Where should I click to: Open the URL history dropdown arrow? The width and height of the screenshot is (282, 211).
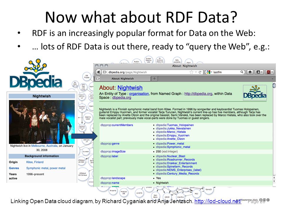tap(196, 72)
